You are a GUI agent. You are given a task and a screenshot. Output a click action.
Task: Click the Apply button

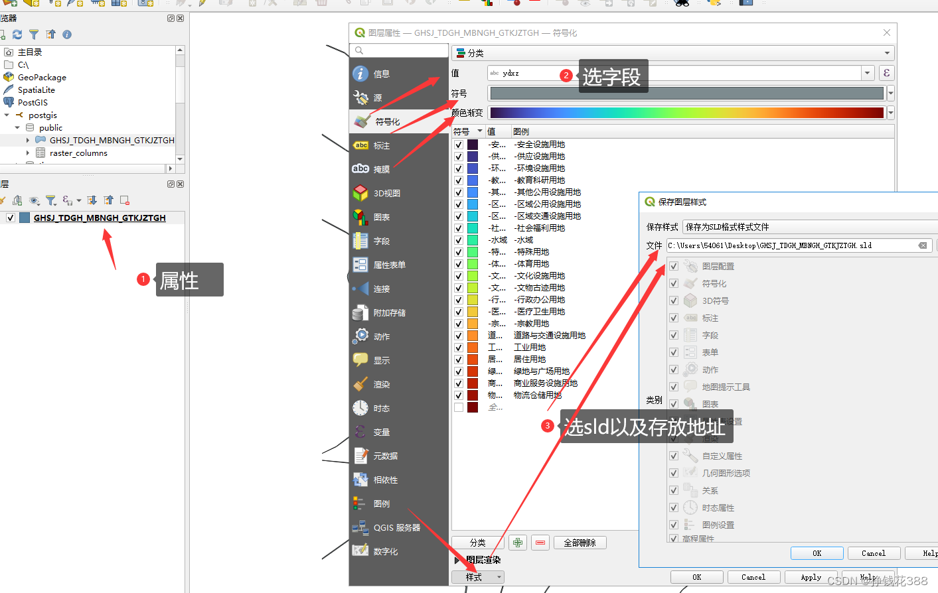811,576
